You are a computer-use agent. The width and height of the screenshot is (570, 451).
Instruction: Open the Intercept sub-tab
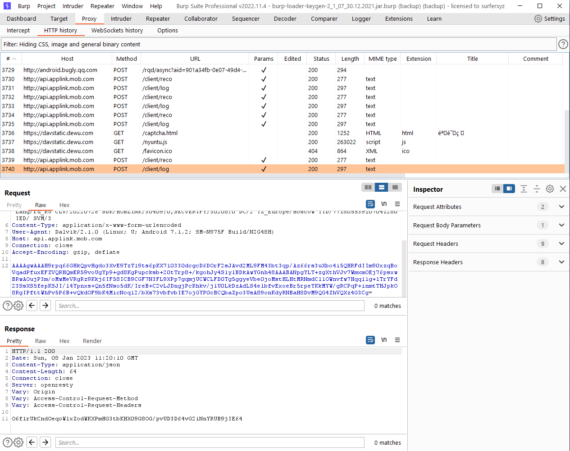[18, 30]
